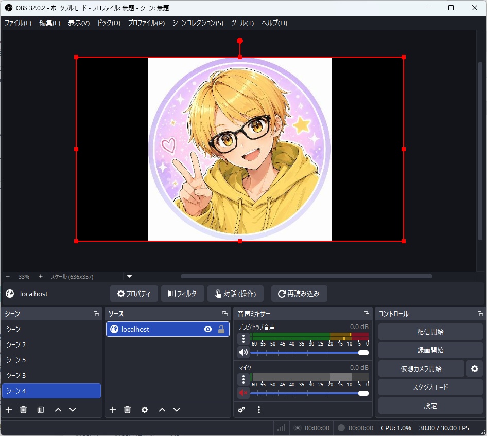
Task: Click preview vertical scrollbar
Action: point(480,151)
